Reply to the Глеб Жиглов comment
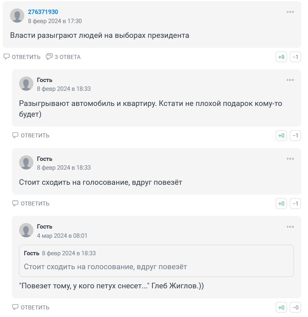The width and height of the screenshot is (308, 317). click(x=31, y=307)
